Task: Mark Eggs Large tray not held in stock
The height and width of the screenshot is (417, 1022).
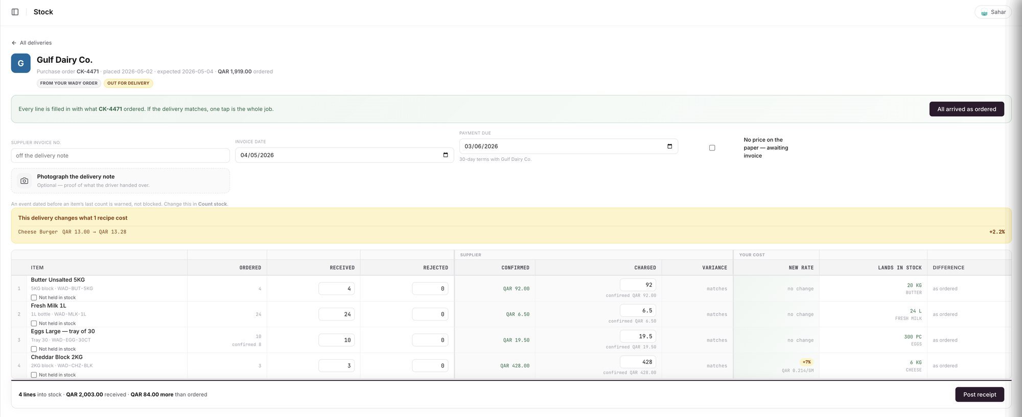Action: (34, 349)
